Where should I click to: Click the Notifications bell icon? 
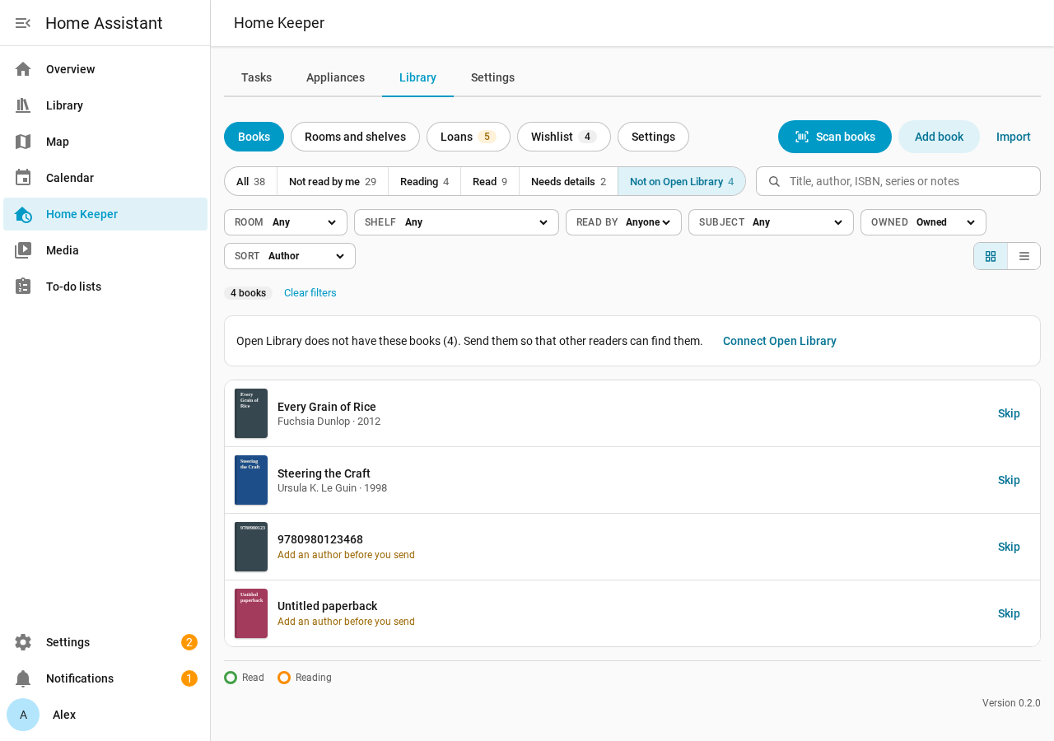(x=23, y=678)
